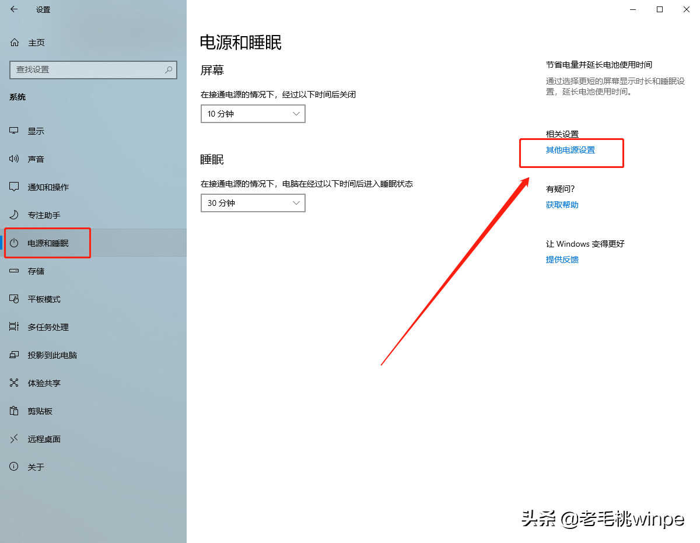This screenshot has width=700, height=543.
Task: Click the Storage (存储) drive icon
Action: point(15,271)
